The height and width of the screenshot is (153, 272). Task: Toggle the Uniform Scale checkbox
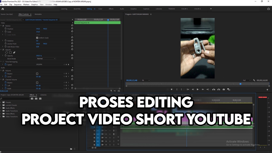click(37, 38)
